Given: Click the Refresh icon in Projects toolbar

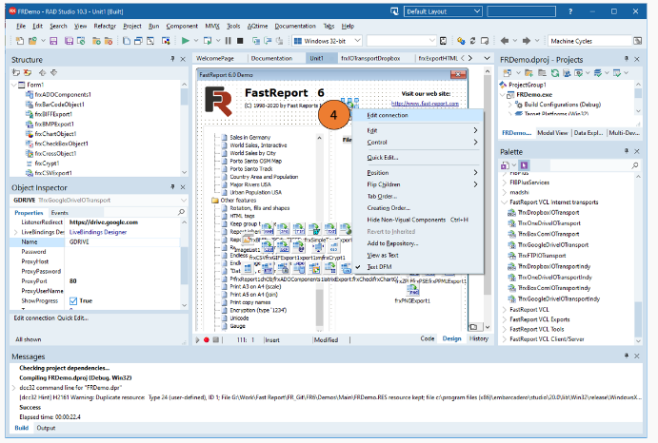Looking at the screenshot, I should (x=555, y=73).
